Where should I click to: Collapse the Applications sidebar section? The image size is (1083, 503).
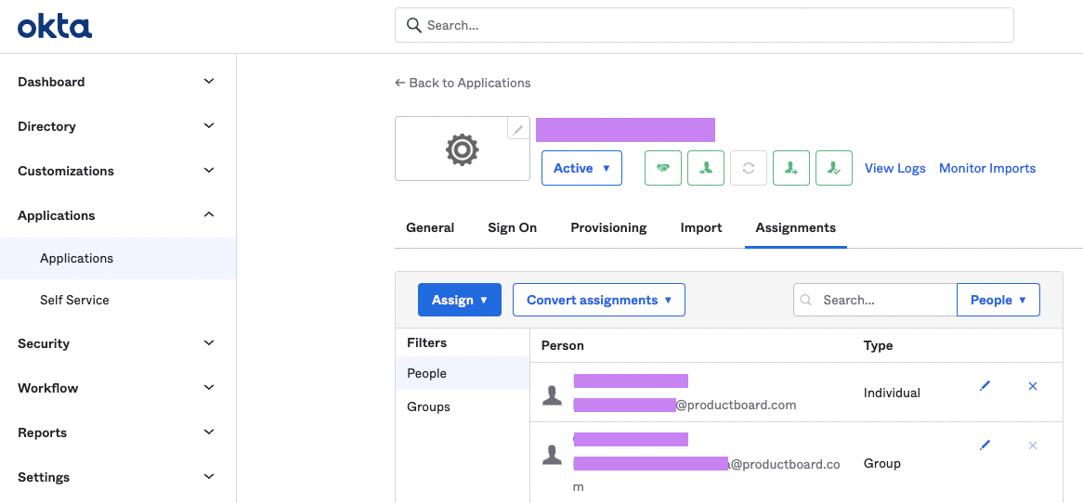point(116,215)
